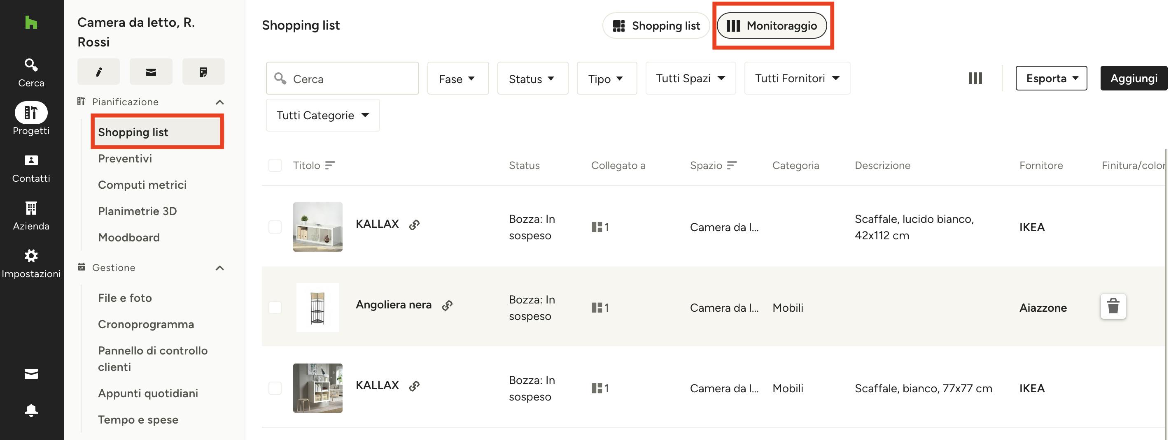1171x440 pixels.
Task: Open Planimetrie 3D in sidebar
Action: click(137, 211)
